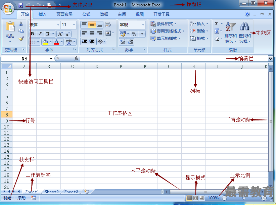Activate the Format Painter brush

point(21,39)
